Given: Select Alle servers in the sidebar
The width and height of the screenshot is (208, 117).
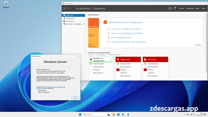Looking at the screenshot, I should [x=73, y=21].
